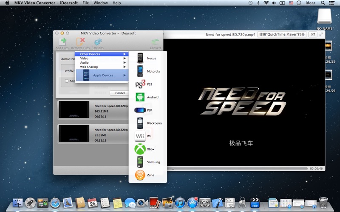This screenshot has height=212, width=340.
Task: Open the Window menu
Action: (x=101, y=3)
